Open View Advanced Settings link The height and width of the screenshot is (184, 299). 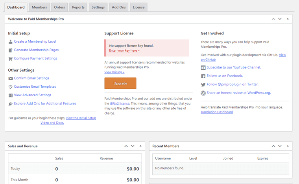click(33, 95)
